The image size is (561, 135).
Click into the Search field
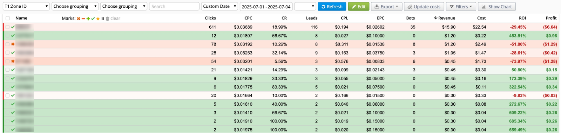point(174,6)
